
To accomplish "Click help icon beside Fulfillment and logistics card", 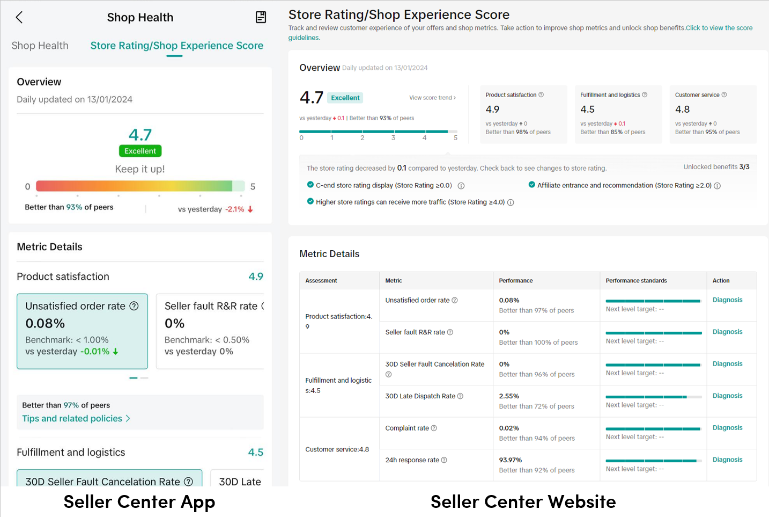I will click(645, 95).
